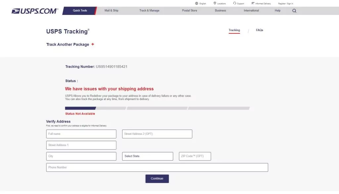Click tracking number US9514901185421
The image size is (339, 194).
tap(112, 67)
